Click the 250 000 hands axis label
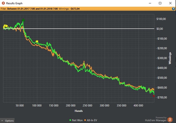This screenshot has height=123, width=176. tap(87, 105)
